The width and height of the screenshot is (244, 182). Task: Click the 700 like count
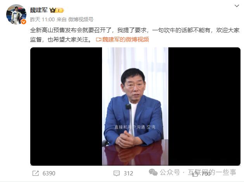[206, 173]
